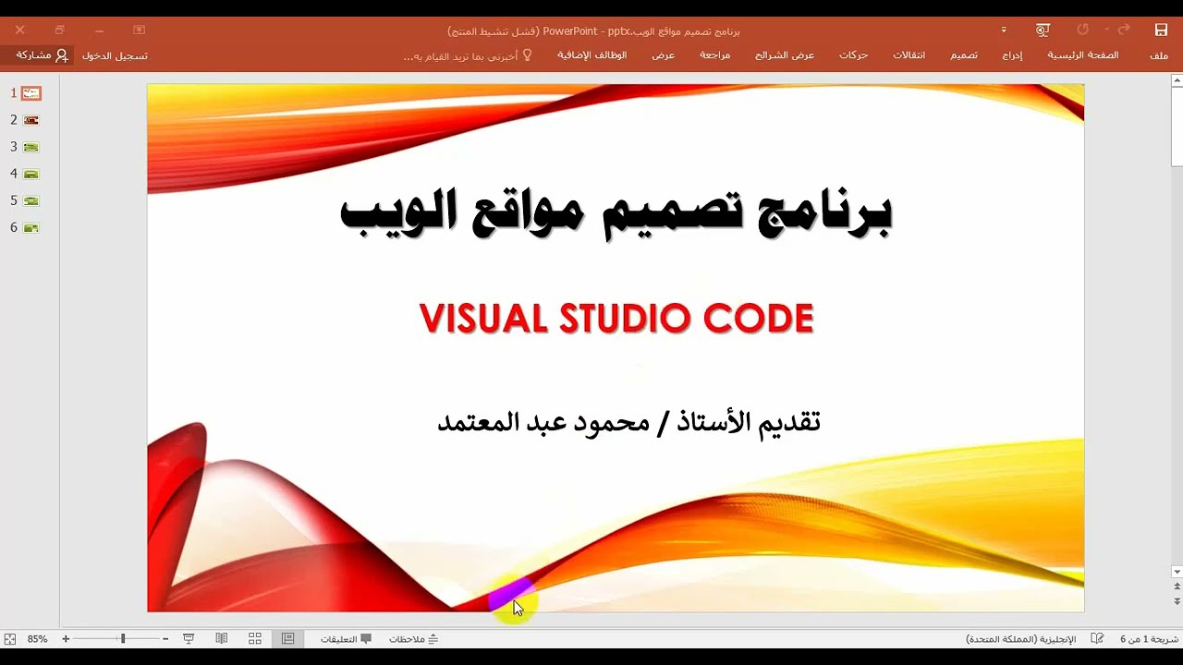
Task: Open the Undo history dropdown arrow
Action: [1107, 30]
